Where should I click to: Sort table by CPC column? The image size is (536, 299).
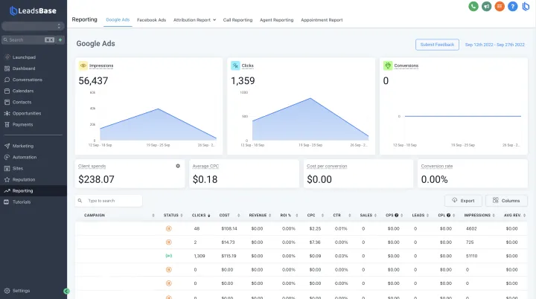pyautogui.click(x=315, y=215)
